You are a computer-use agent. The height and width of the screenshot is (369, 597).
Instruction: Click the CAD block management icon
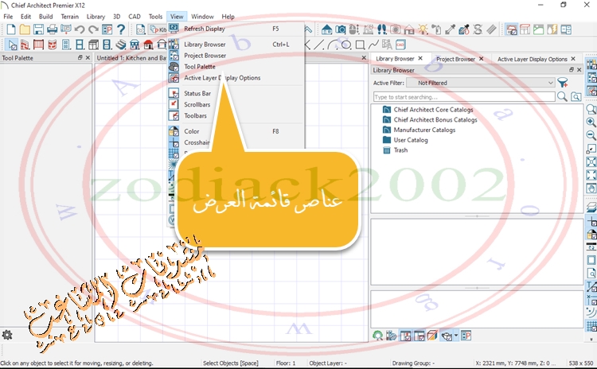pyautogui.click(x=400, y=45)
